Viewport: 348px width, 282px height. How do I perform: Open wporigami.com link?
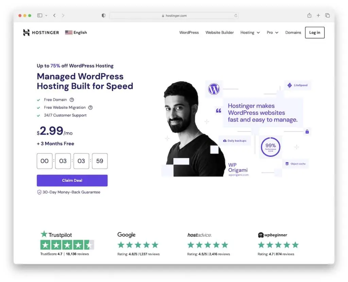coord(239,175)
